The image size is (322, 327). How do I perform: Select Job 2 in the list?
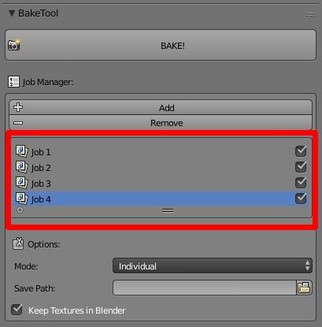click(x=161, y=167)
